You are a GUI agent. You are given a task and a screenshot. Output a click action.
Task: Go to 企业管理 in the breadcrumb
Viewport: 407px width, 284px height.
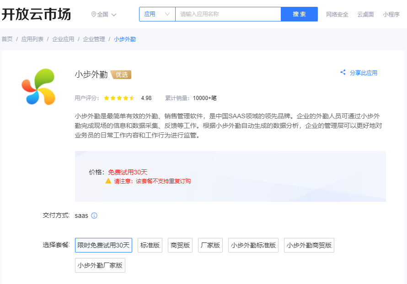(x=94, y=39)
